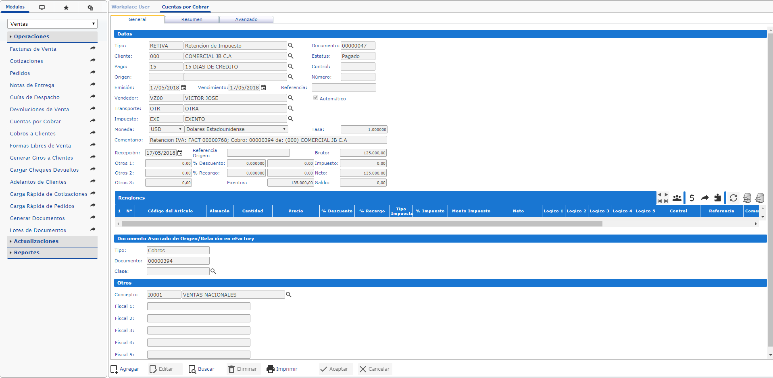Click the search magnifier beside VICTOR JOSE
This screenshot has height=378, width=773.
tap(290, 98)
